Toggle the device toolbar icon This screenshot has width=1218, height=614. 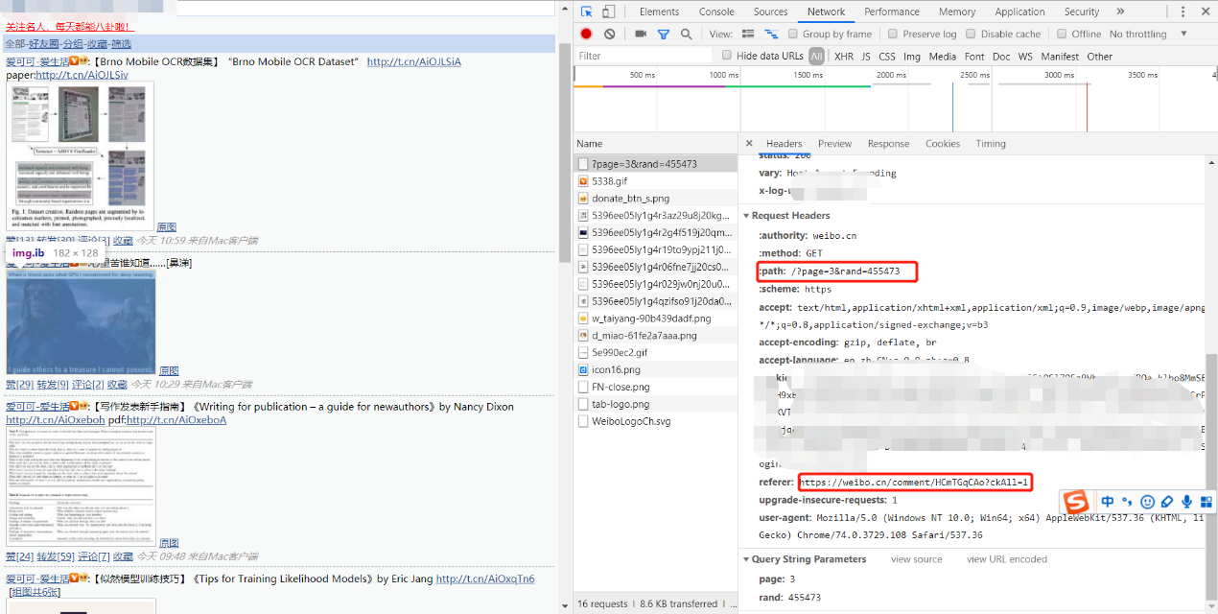[x=610, y=12]
